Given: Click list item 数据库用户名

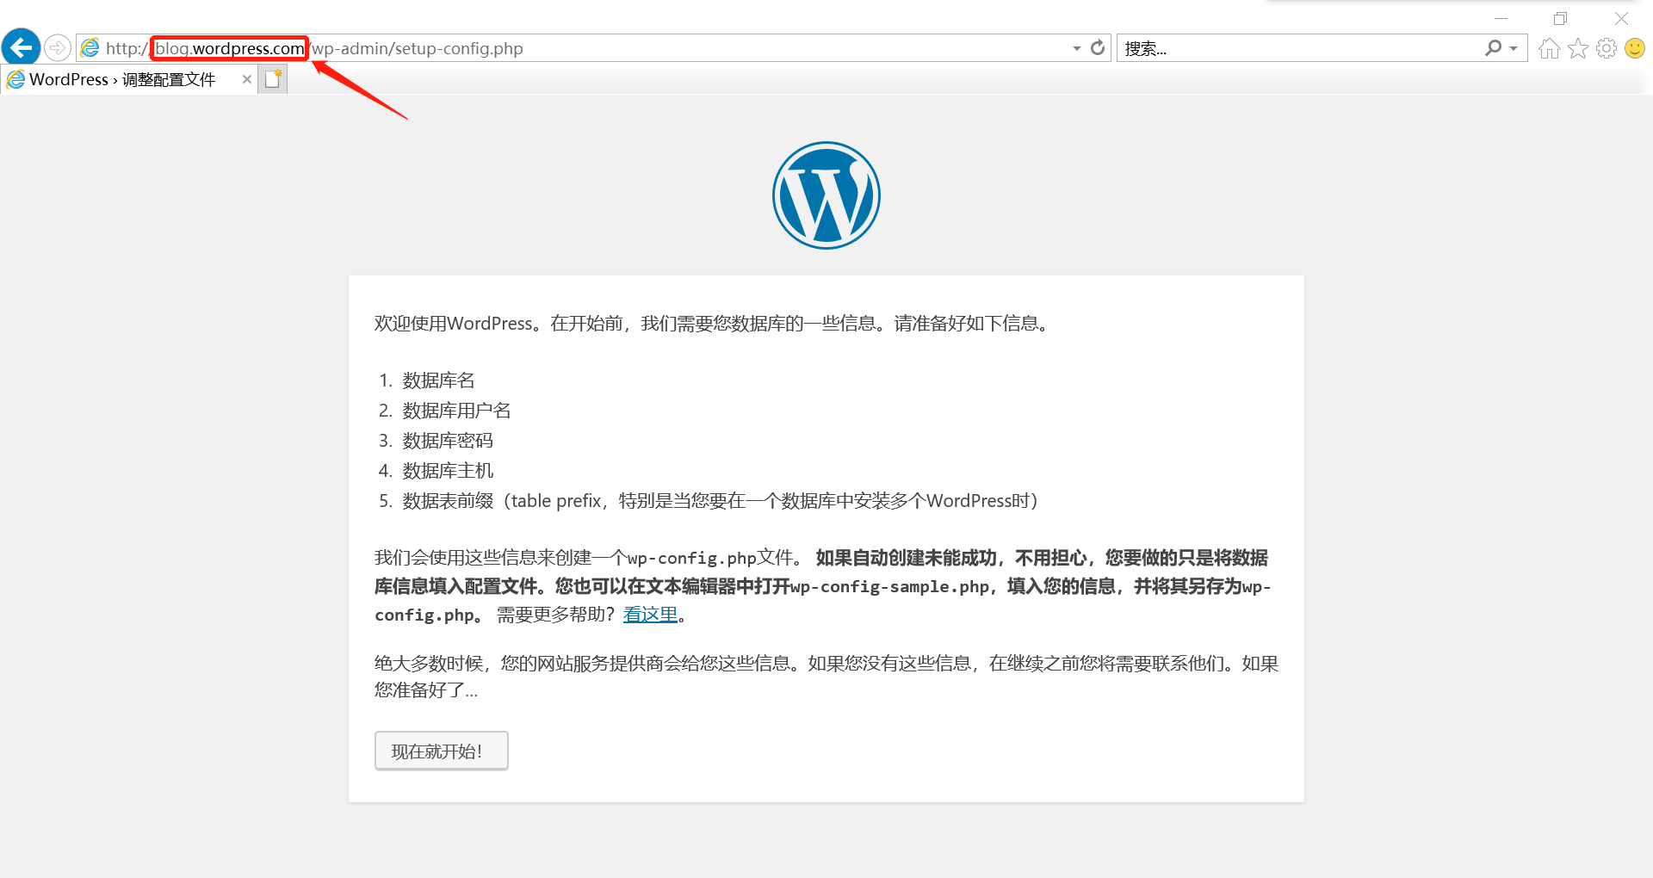Looking at the screenshot, I should click(456, 411).
